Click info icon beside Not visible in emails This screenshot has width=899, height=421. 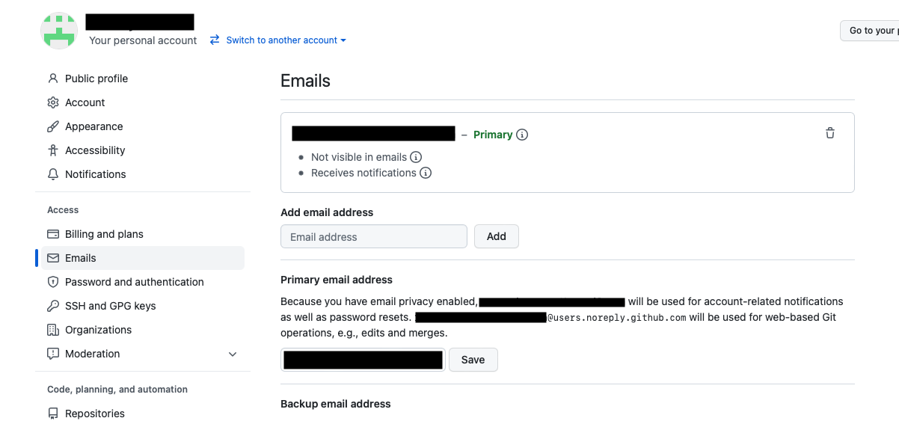416,157
